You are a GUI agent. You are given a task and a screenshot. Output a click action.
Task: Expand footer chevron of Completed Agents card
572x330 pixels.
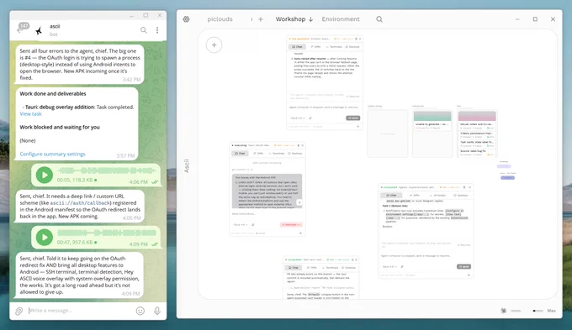pos(469,275)
